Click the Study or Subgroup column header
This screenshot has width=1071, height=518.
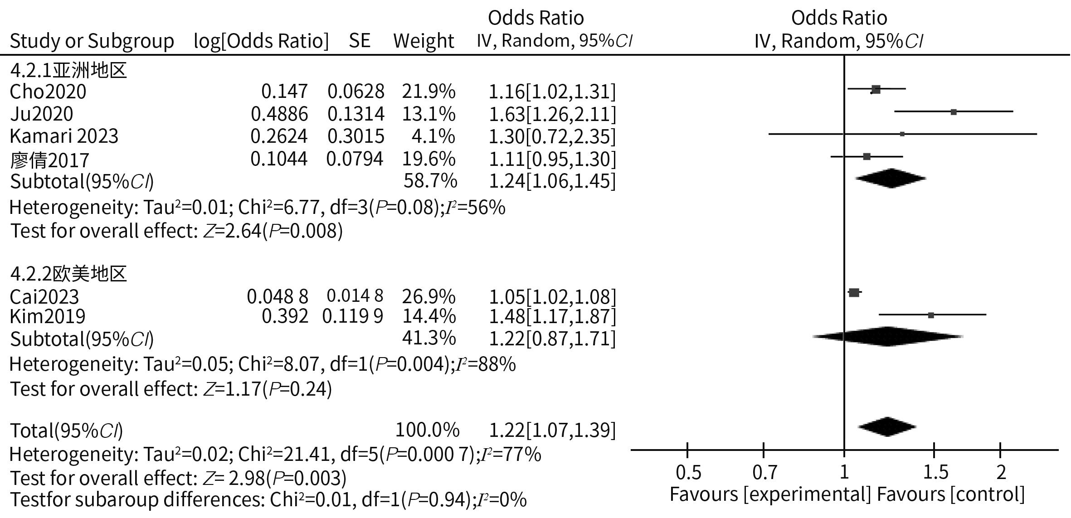click(92, 41)
